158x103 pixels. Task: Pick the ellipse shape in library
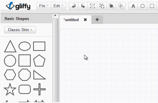[25, 46]
